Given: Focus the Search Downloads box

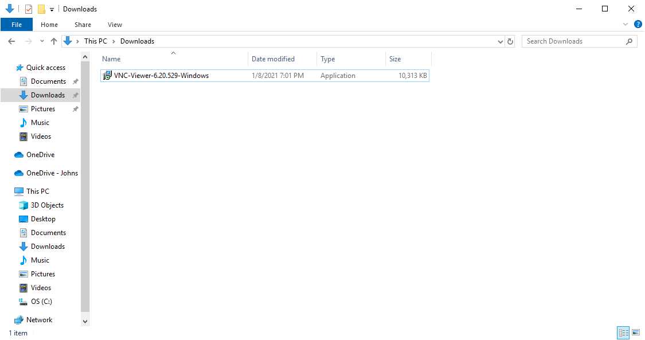Looking at the screenshot, I should pos(579,41).
